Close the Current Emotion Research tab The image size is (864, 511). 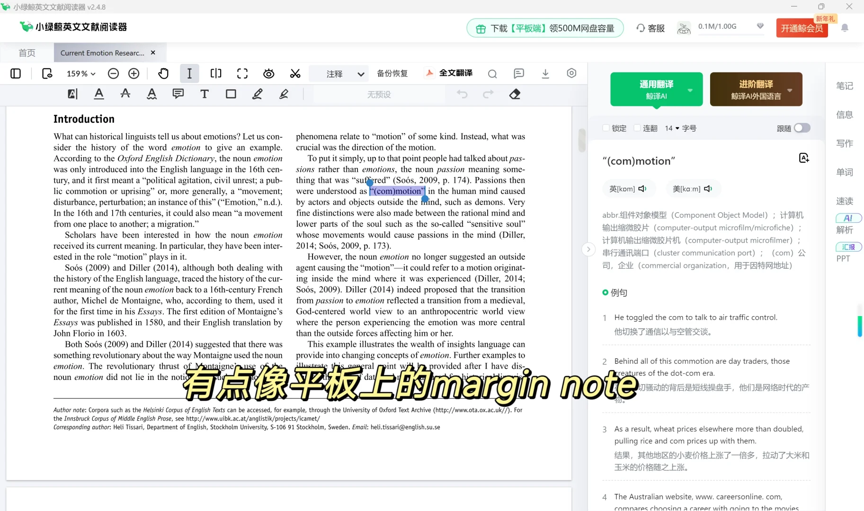click(x=153, y=53)
